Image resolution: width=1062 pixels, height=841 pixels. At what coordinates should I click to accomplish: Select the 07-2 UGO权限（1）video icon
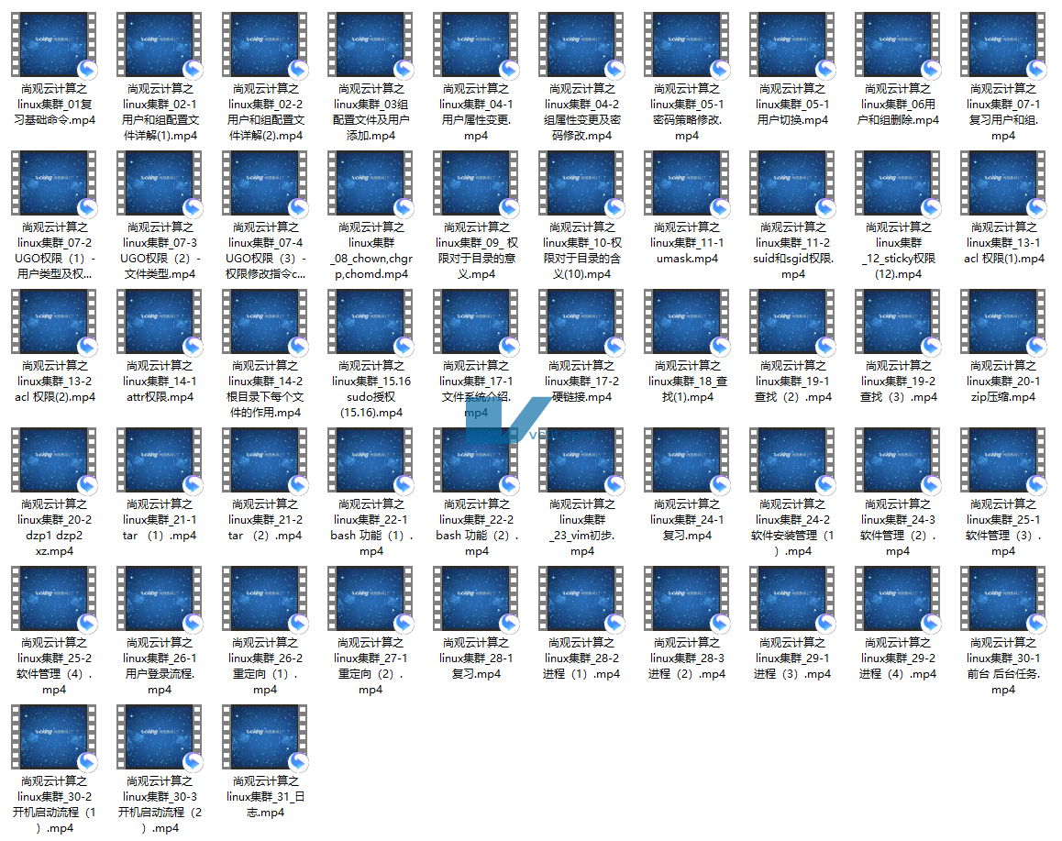tap(54, 183)
